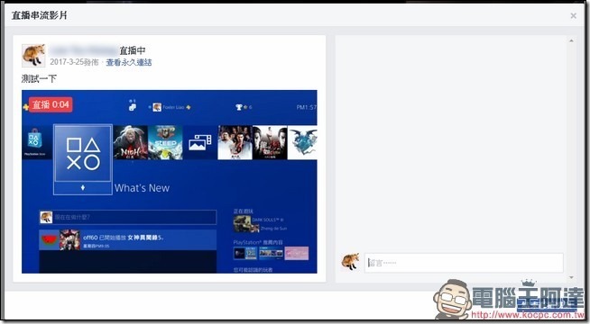Open the Nioh game tile
The image size is (590, 324).
tap(130, 143)
